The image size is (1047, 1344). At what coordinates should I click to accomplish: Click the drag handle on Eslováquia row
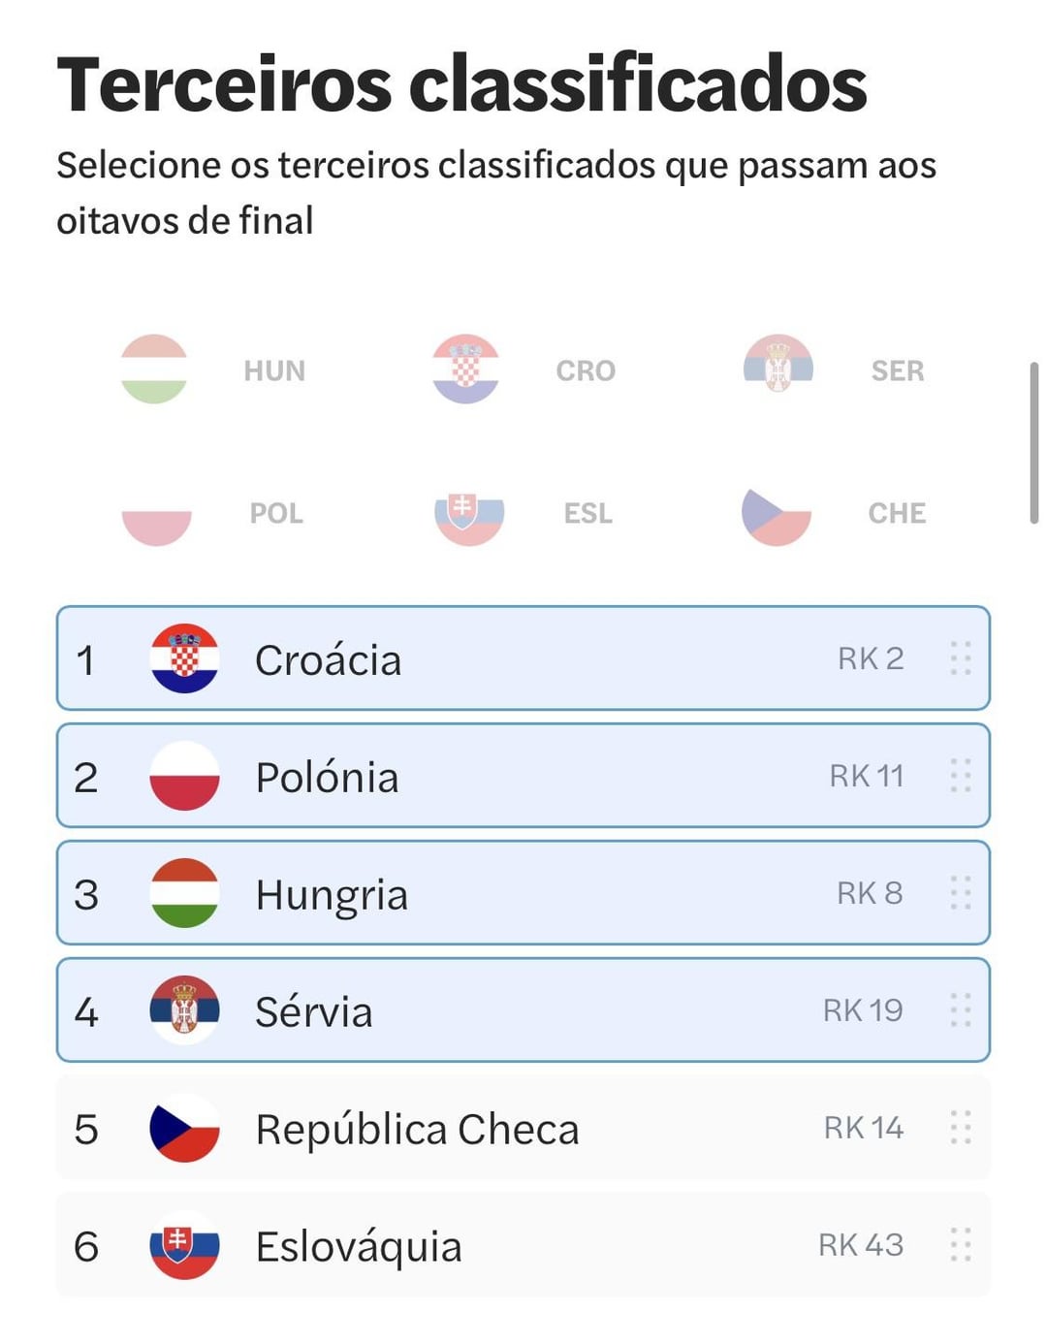tap(961, 1245)
